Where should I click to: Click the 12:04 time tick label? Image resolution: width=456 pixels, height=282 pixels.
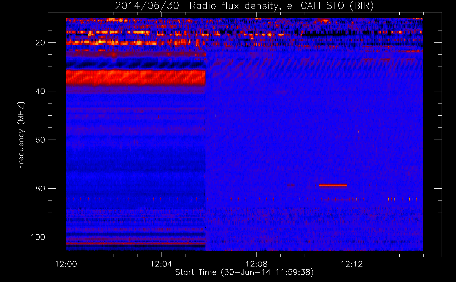coord(161,264)
